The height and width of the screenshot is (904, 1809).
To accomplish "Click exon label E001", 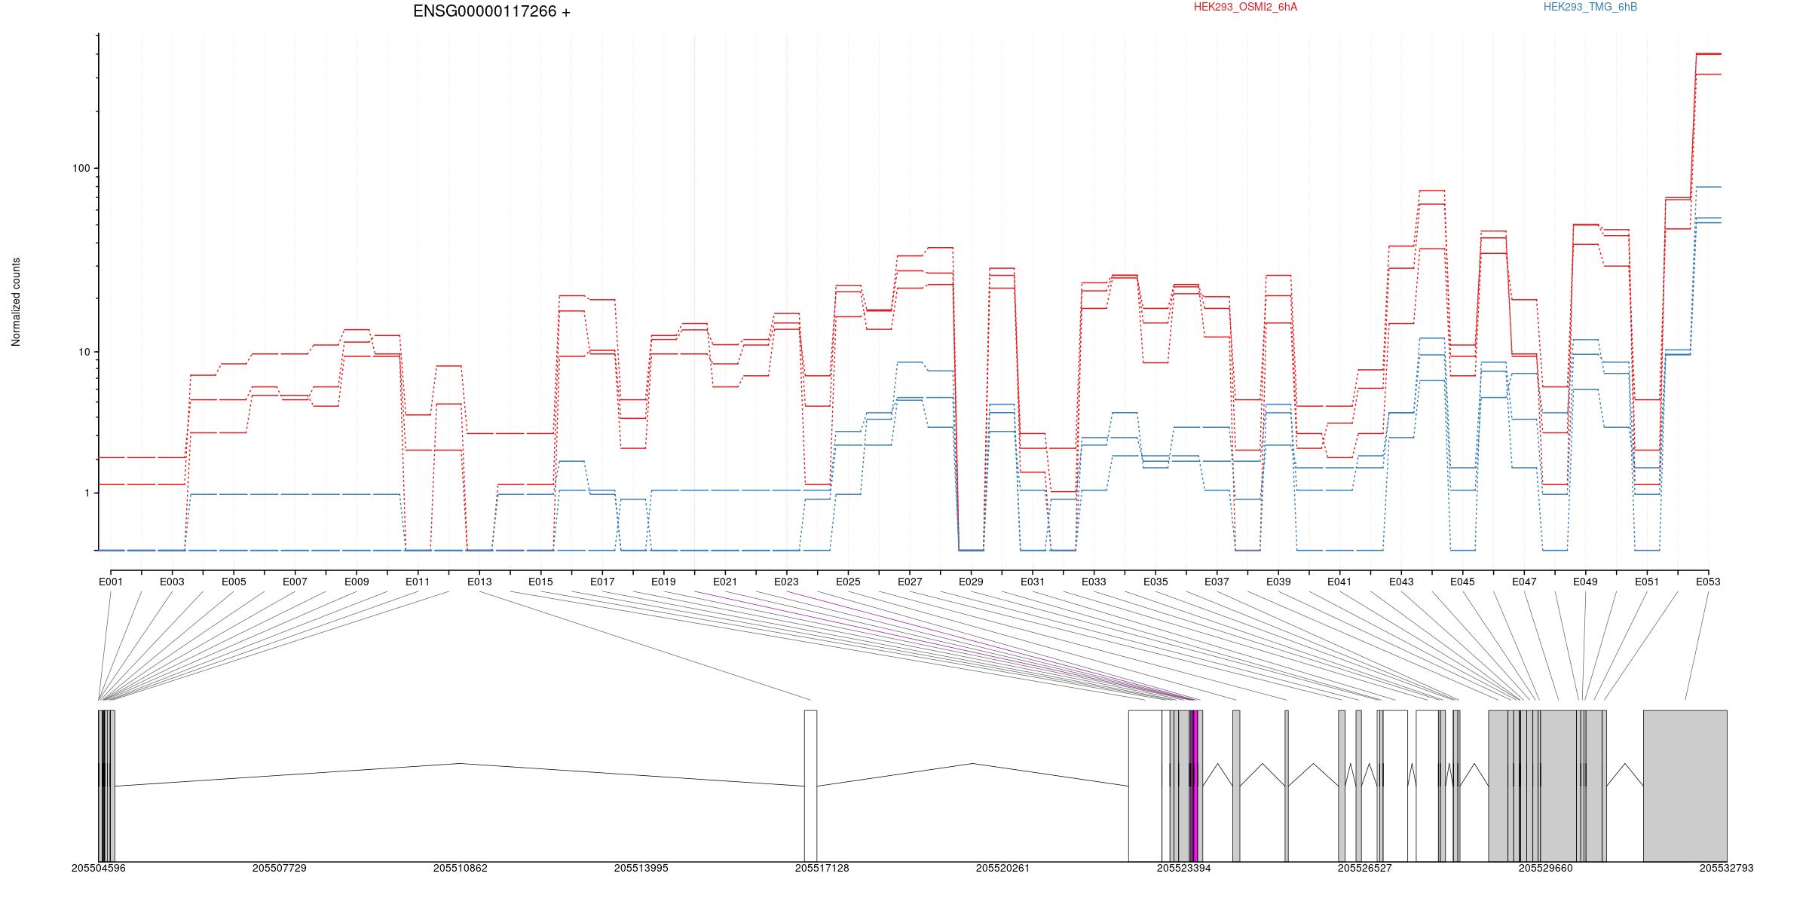I will click(111, 582).
